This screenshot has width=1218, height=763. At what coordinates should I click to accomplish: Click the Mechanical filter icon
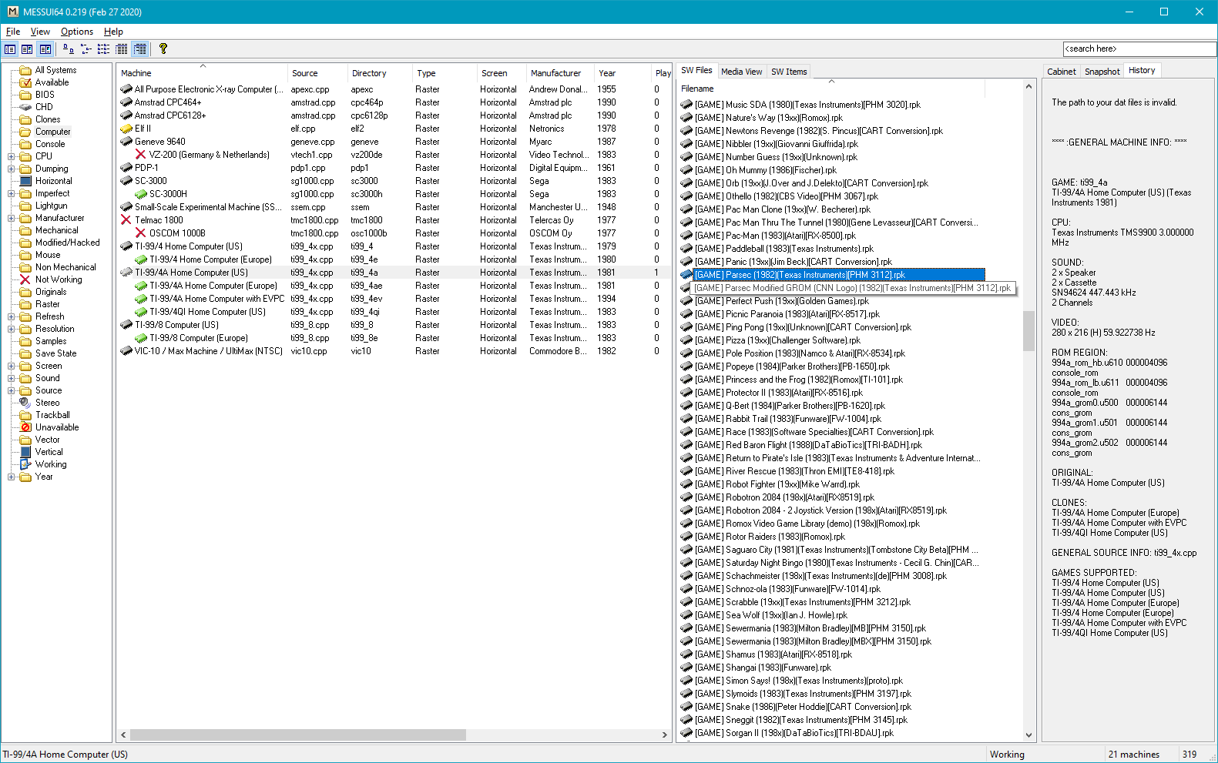click(25, 230)
